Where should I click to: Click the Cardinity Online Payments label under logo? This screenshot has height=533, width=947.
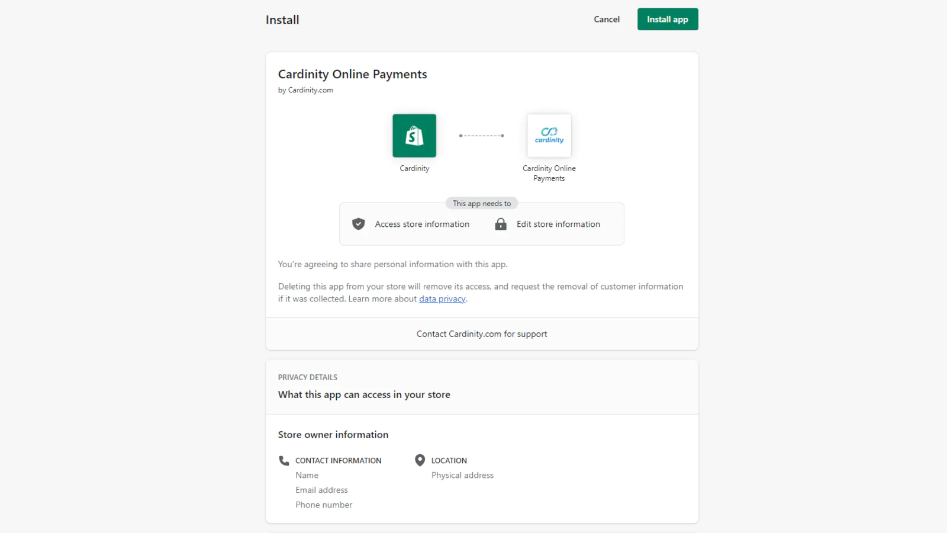(549, 174)
